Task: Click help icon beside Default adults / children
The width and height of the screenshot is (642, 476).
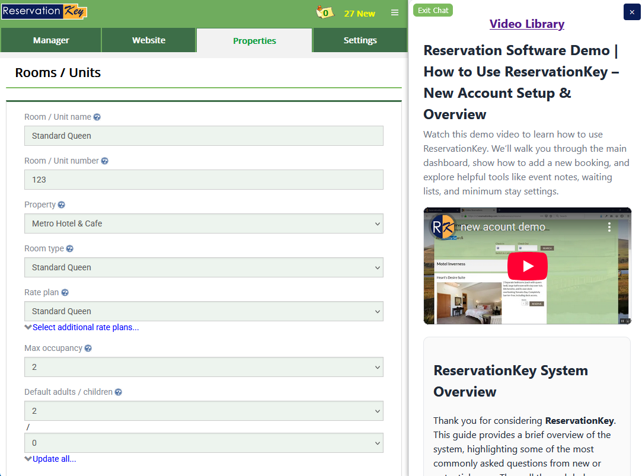Action: (119, 392)
